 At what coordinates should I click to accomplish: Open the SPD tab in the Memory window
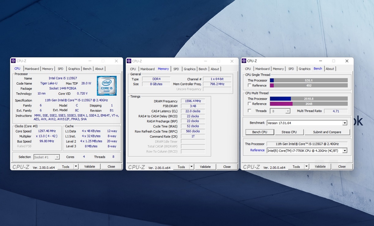click(x=176, y=69)
